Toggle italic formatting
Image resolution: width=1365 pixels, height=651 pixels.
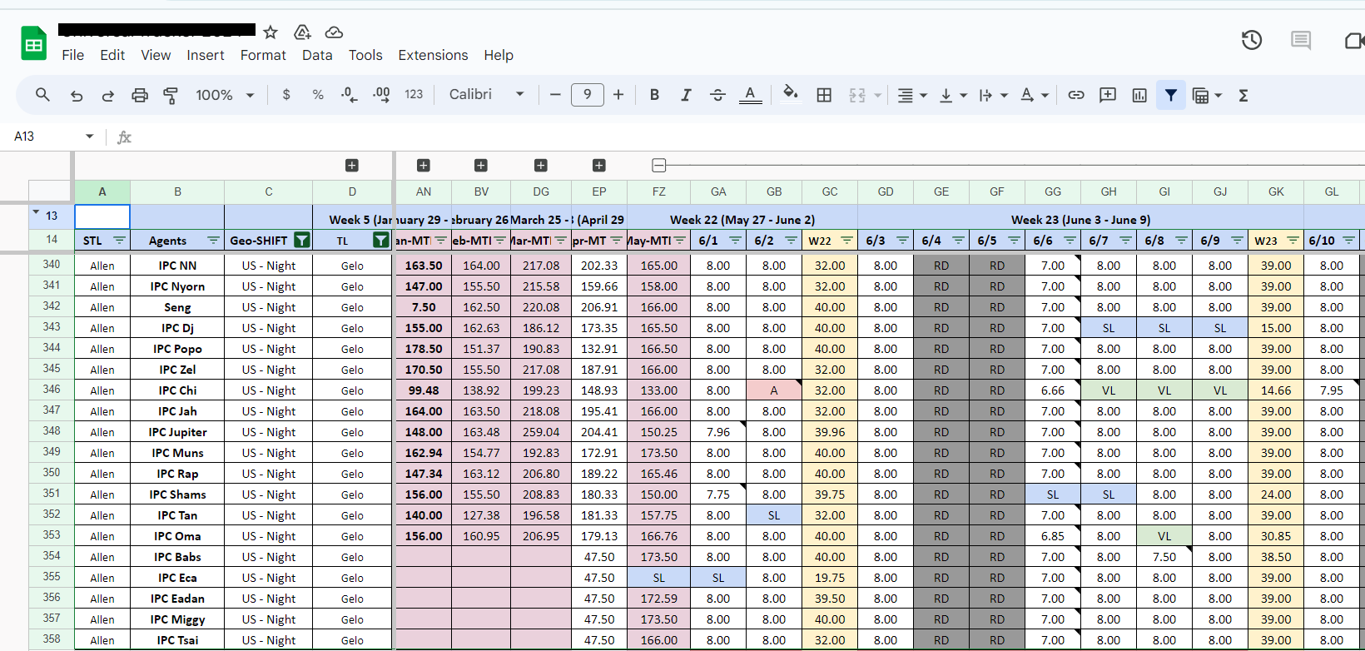pyautogui.click(x=686, y=95)
